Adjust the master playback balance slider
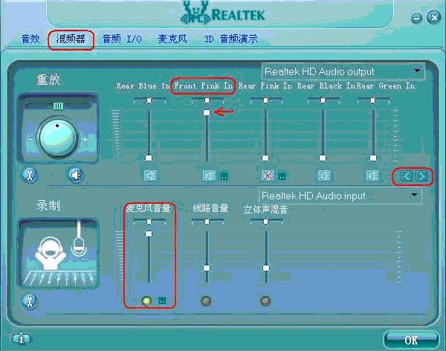 pyautogui.click(x=58, y=106)
